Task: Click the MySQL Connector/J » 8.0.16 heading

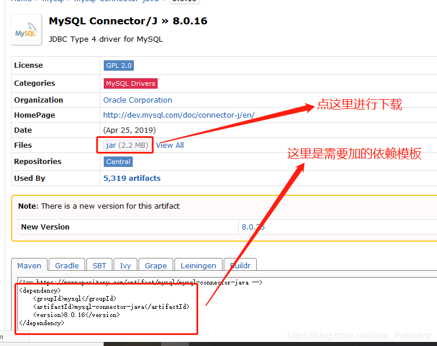Action: 128,21
